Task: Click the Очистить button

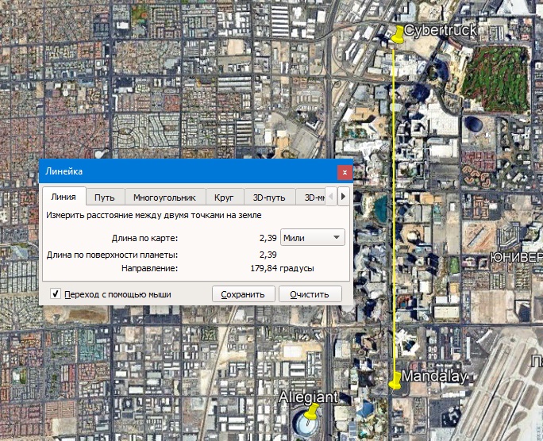Action: [310, 294]
